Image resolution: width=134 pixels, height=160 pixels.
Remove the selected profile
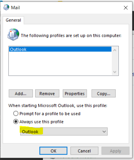pos(47,94)
